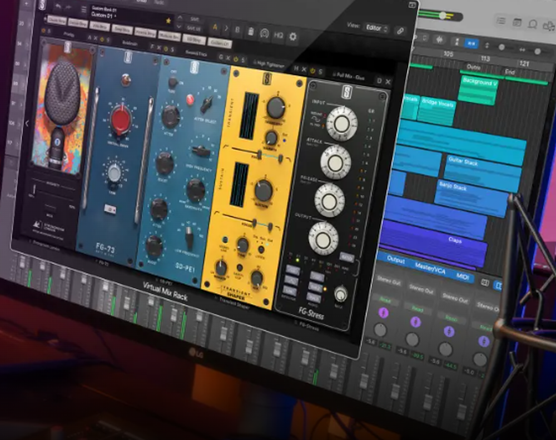Click the Output knob on FG-Stress
Viewport: 556px width, 440px height.
coord(323,239)
